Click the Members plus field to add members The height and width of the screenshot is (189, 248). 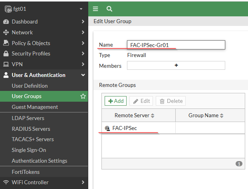pyautogui.click(x=176, y=65)
